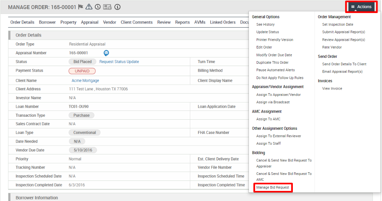
Task: Open the Linked Orders tab
Action: tap(223, 22)
